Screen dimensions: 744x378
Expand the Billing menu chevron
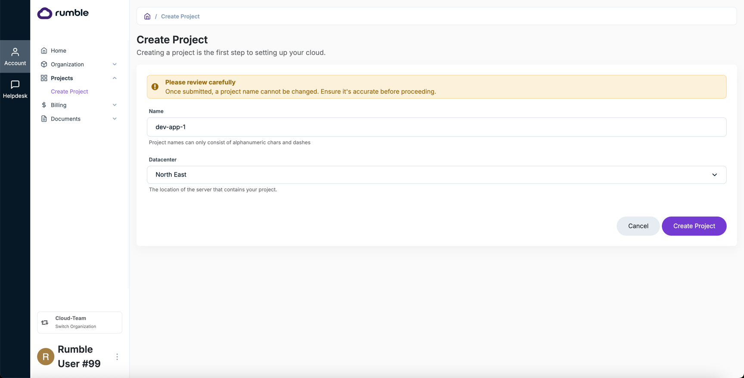click(x=115, y=105)
